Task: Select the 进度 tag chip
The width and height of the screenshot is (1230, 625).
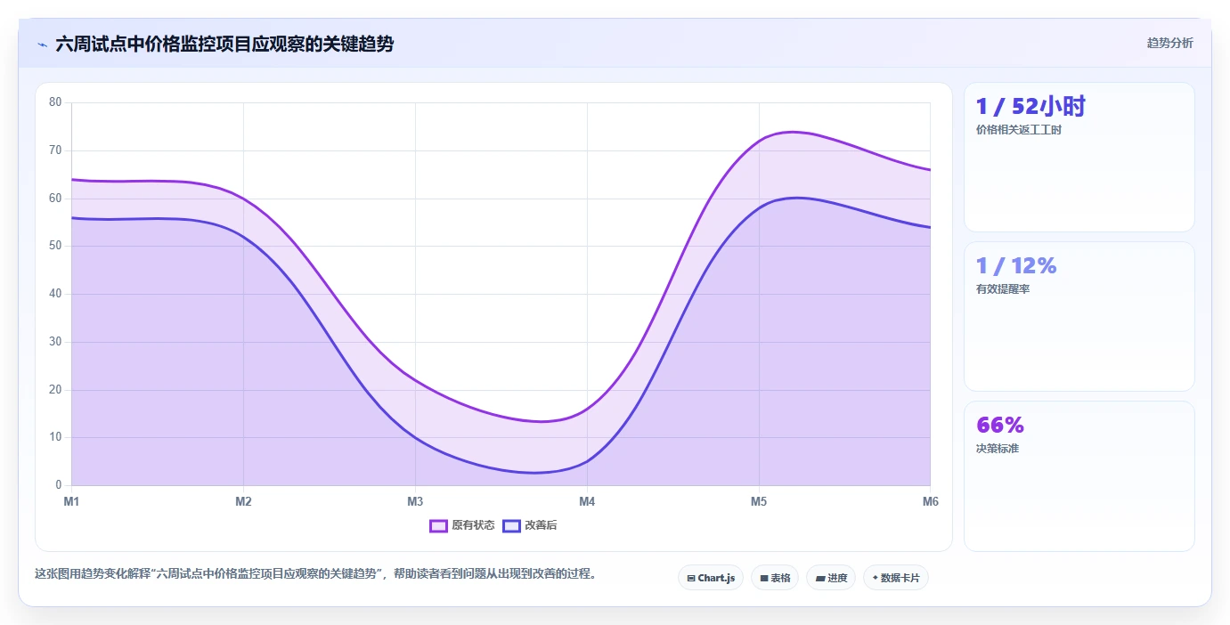Action: click(x=831, y=578)
